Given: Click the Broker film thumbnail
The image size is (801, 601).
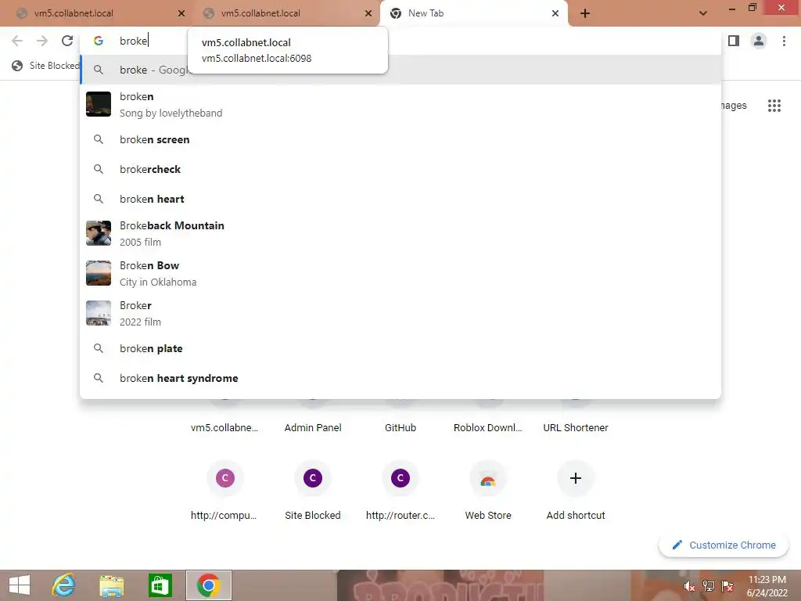Looking at the screenshot, I should (x=99, y=313).
